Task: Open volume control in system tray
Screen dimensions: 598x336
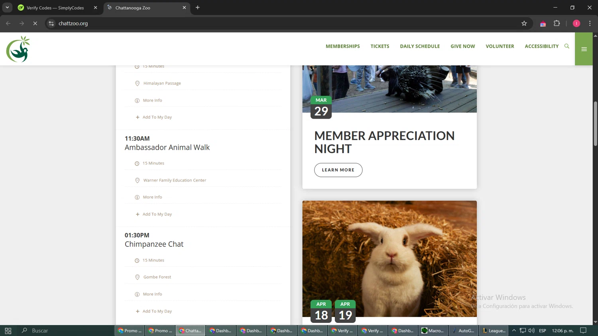Action: [531, 330]
